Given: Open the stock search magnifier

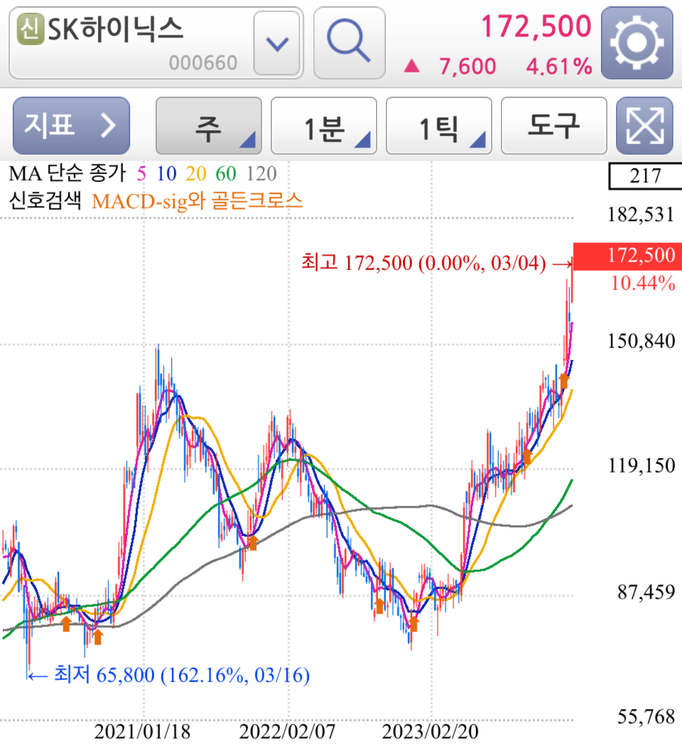Looking at the screenshot, I should click(348, 43).
